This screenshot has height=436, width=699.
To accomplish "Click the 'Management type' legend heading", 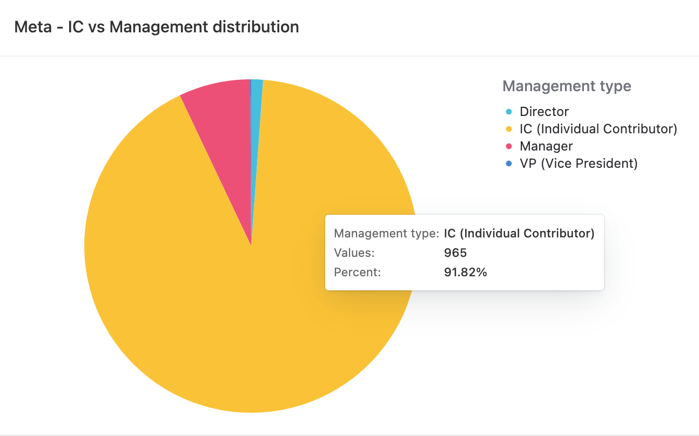I will coord(567,86).
